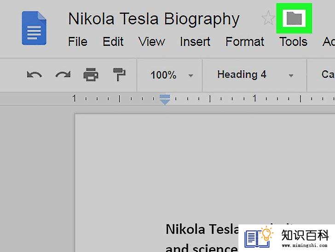Open the 100% zoom dropdown
This screenshot has height=252, width=335.
coord(172,75)
